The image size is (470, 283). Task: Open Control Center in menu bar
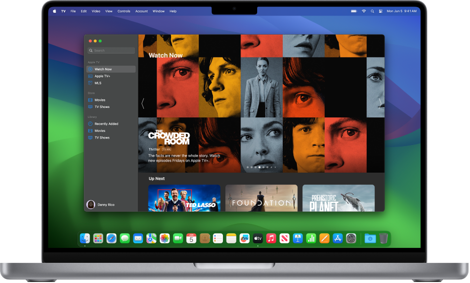380,11
